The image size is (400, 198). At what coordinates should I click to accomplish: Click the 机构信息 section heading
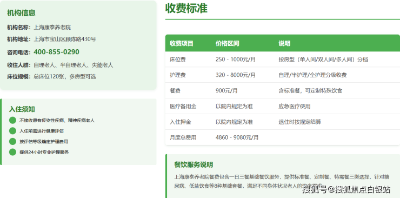(x=21, y=13)
